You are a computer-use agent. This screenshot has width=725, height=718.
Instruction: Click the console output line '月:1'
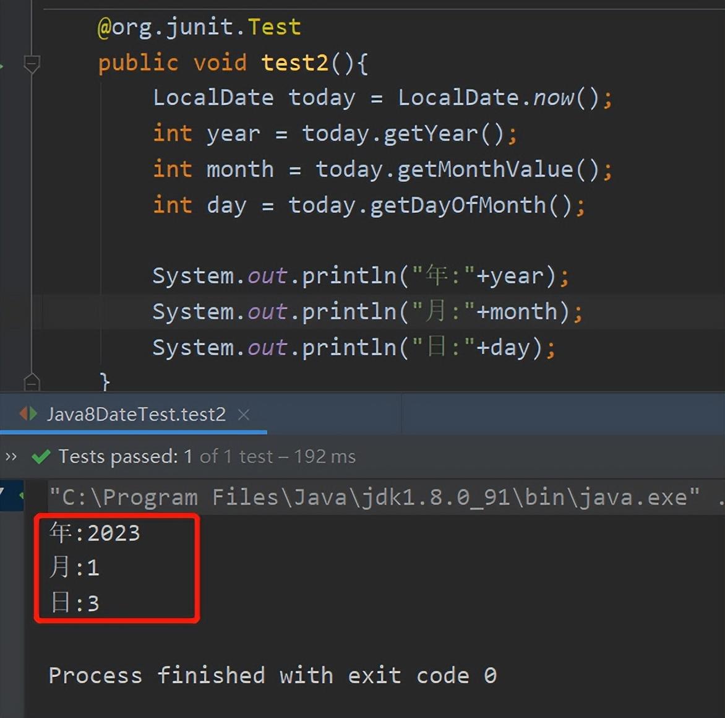[x=74, y=568]
